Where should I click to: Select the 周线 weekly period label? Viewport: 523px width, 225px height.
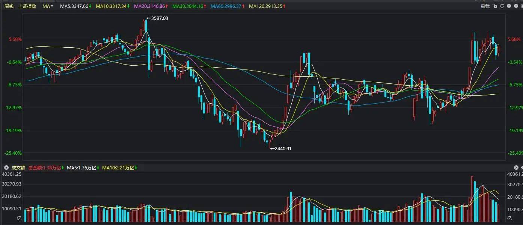pyautogui.click(x=9, y=6)
